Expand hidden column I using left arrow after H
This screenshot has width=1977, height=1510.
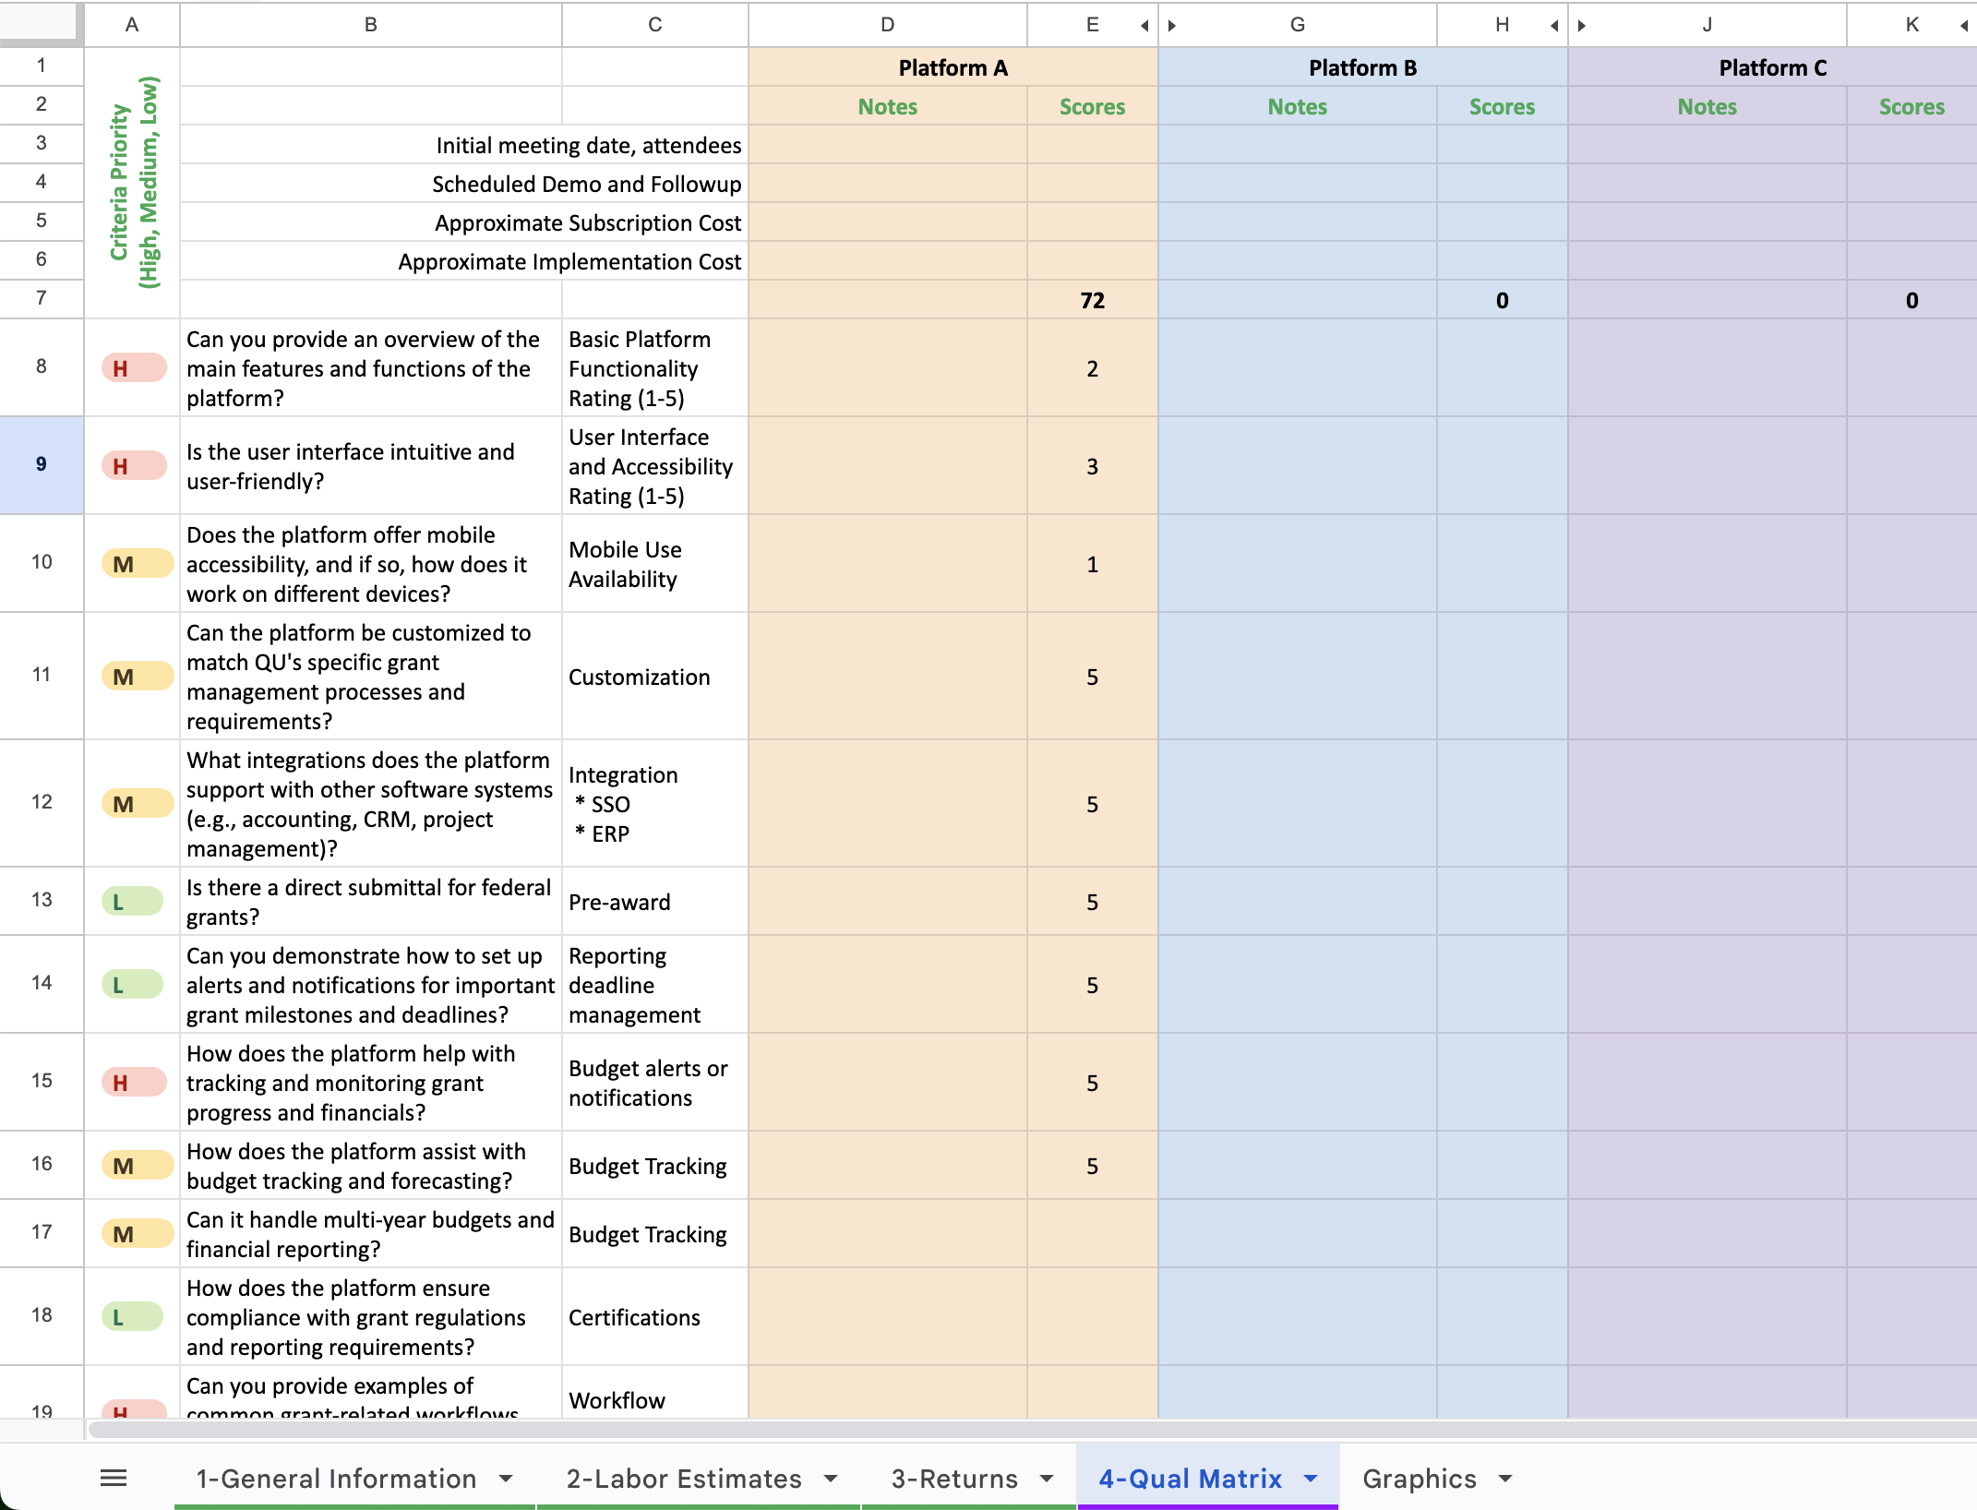(x=1554, y=25)
